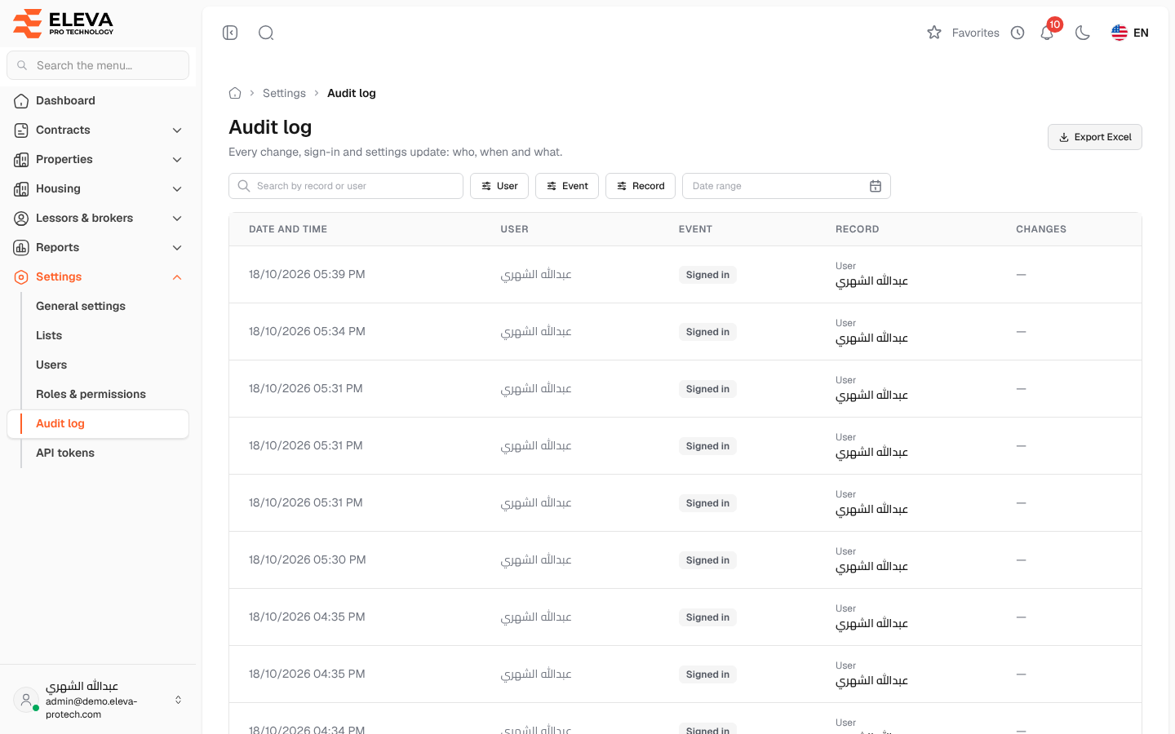Expand the Properties menu chevron
The height and width of the screenshot is (734, 1175).
tap(177, 159)
